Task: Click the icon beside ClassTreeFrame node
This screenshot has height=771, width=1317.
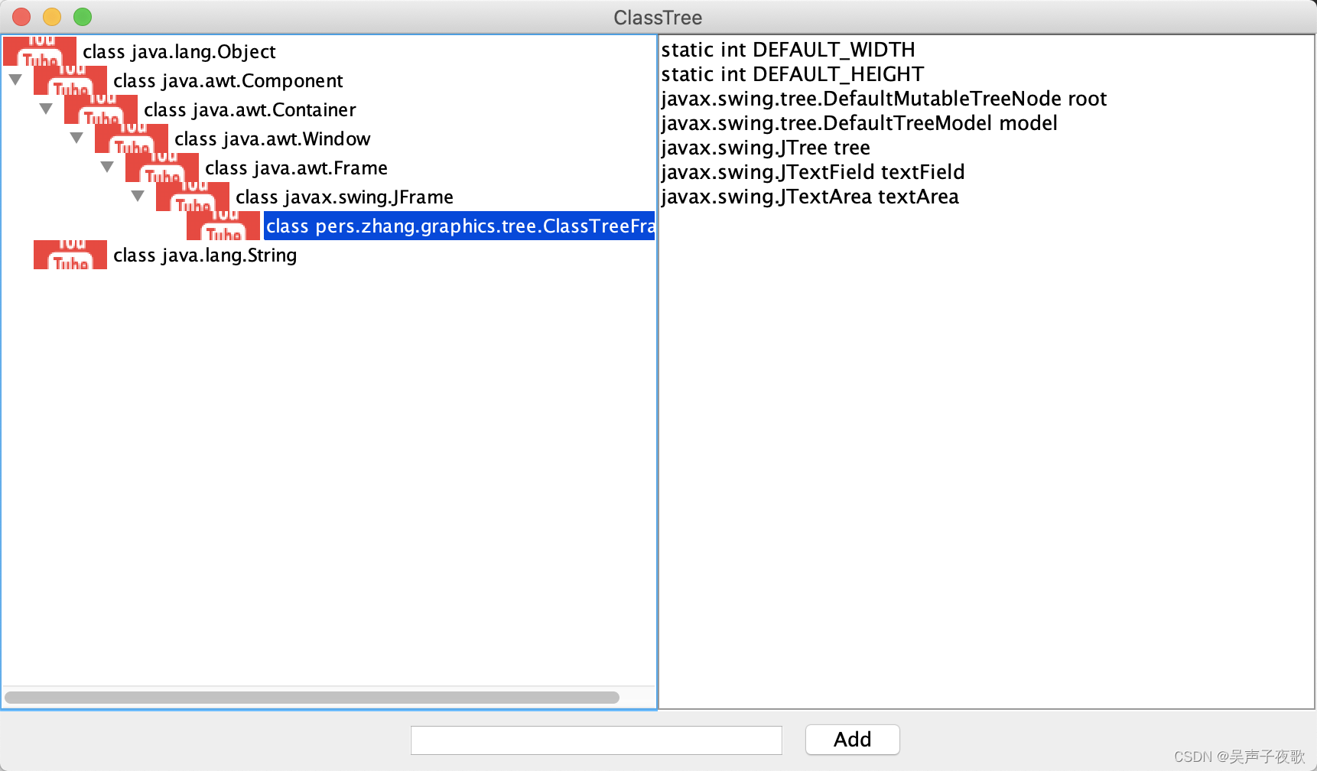Action: (x=223, y=226)
